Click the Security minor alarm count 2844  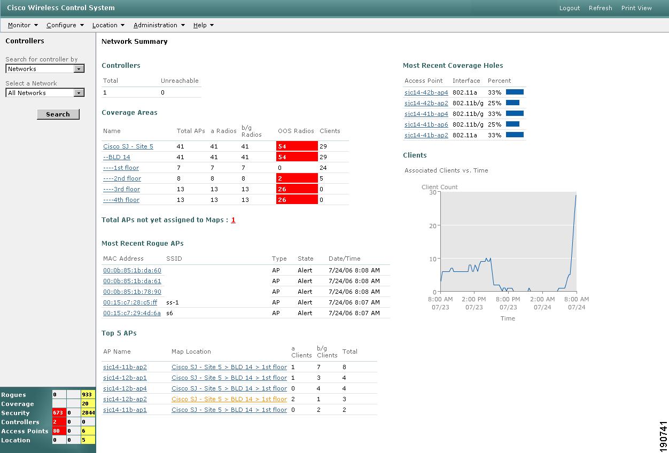pos(88,413)
